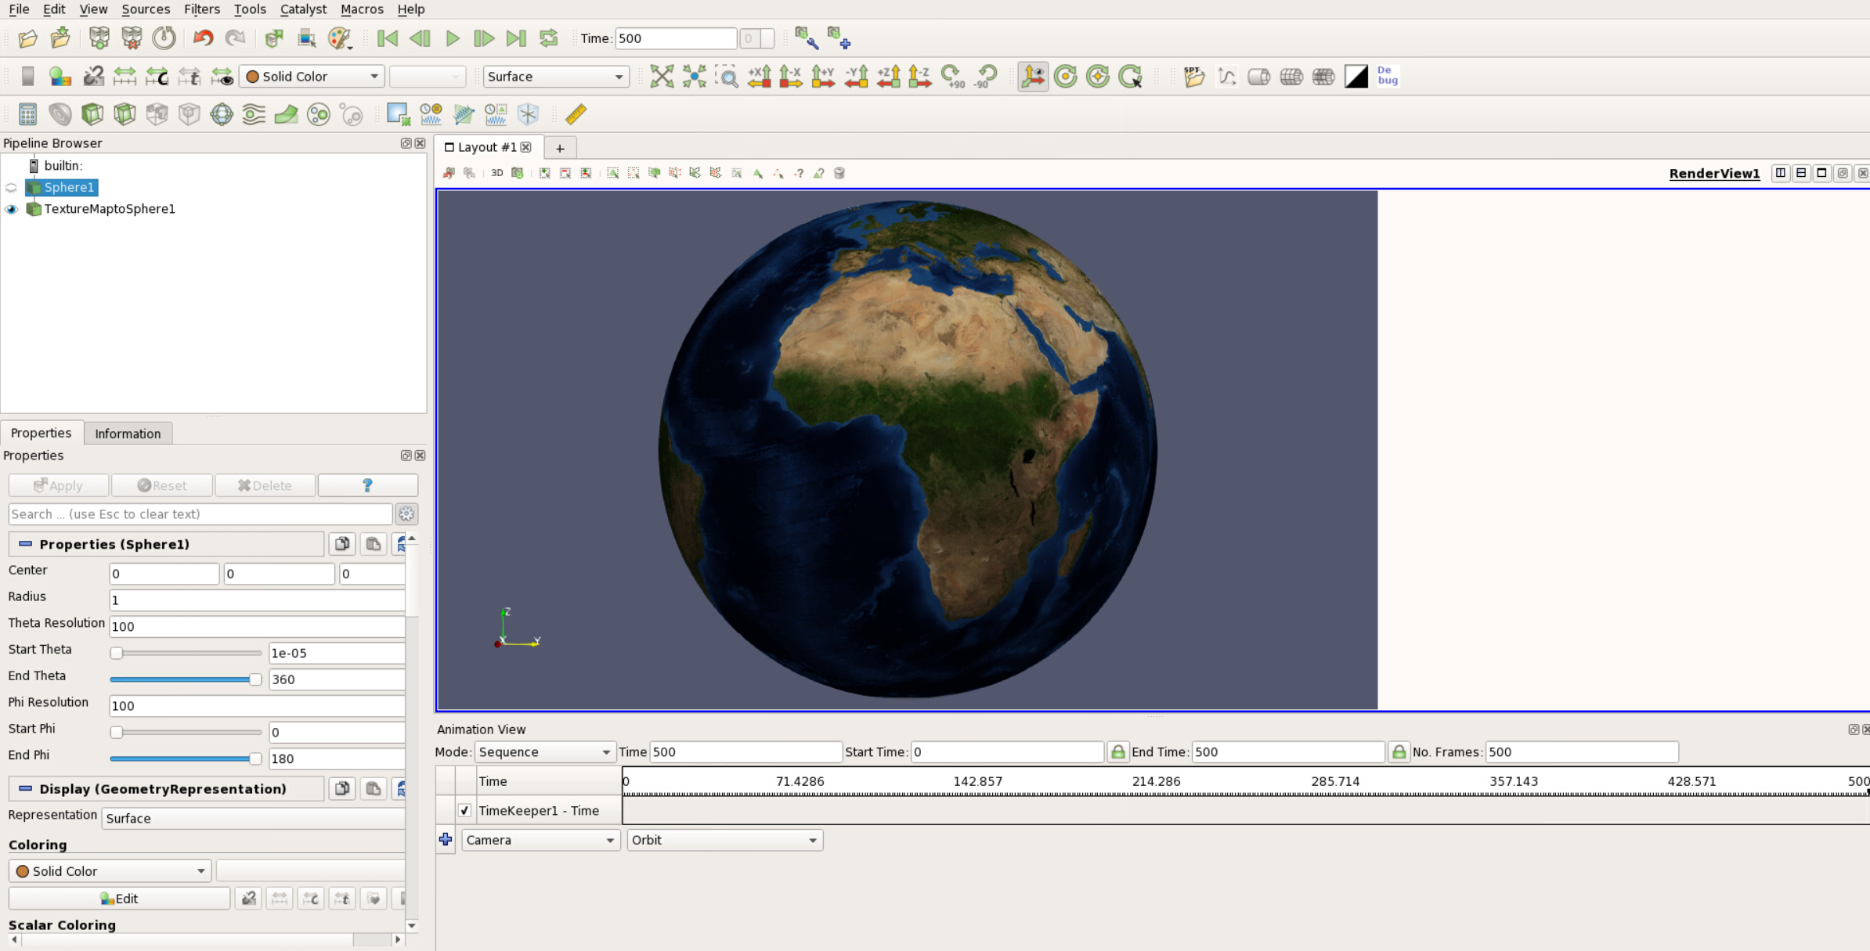Rotate view 90 degrees counterclockwise
The image size is (1870, 951).
[x=986, y=77]
